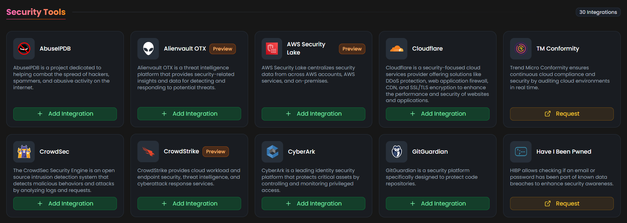
Task: Click the Cloudflare cloud logo
Action: (396, 49)
